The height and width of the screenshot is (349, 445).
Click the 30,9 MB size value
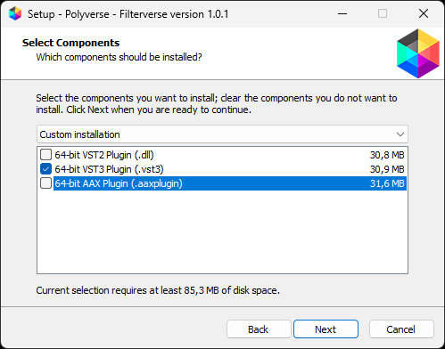coord(387,169)
